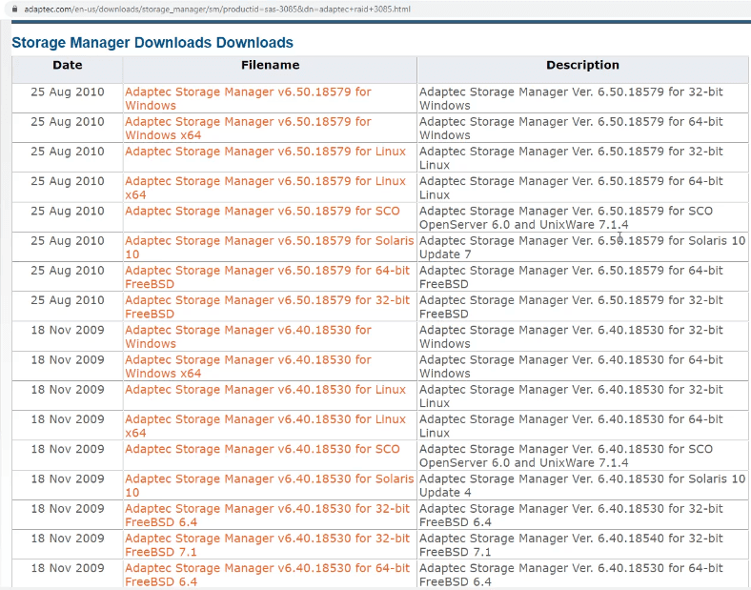Select description 6.40.18530 for 32-bit Linux
Screen dimensions: 751x590
tap(571, 397)
